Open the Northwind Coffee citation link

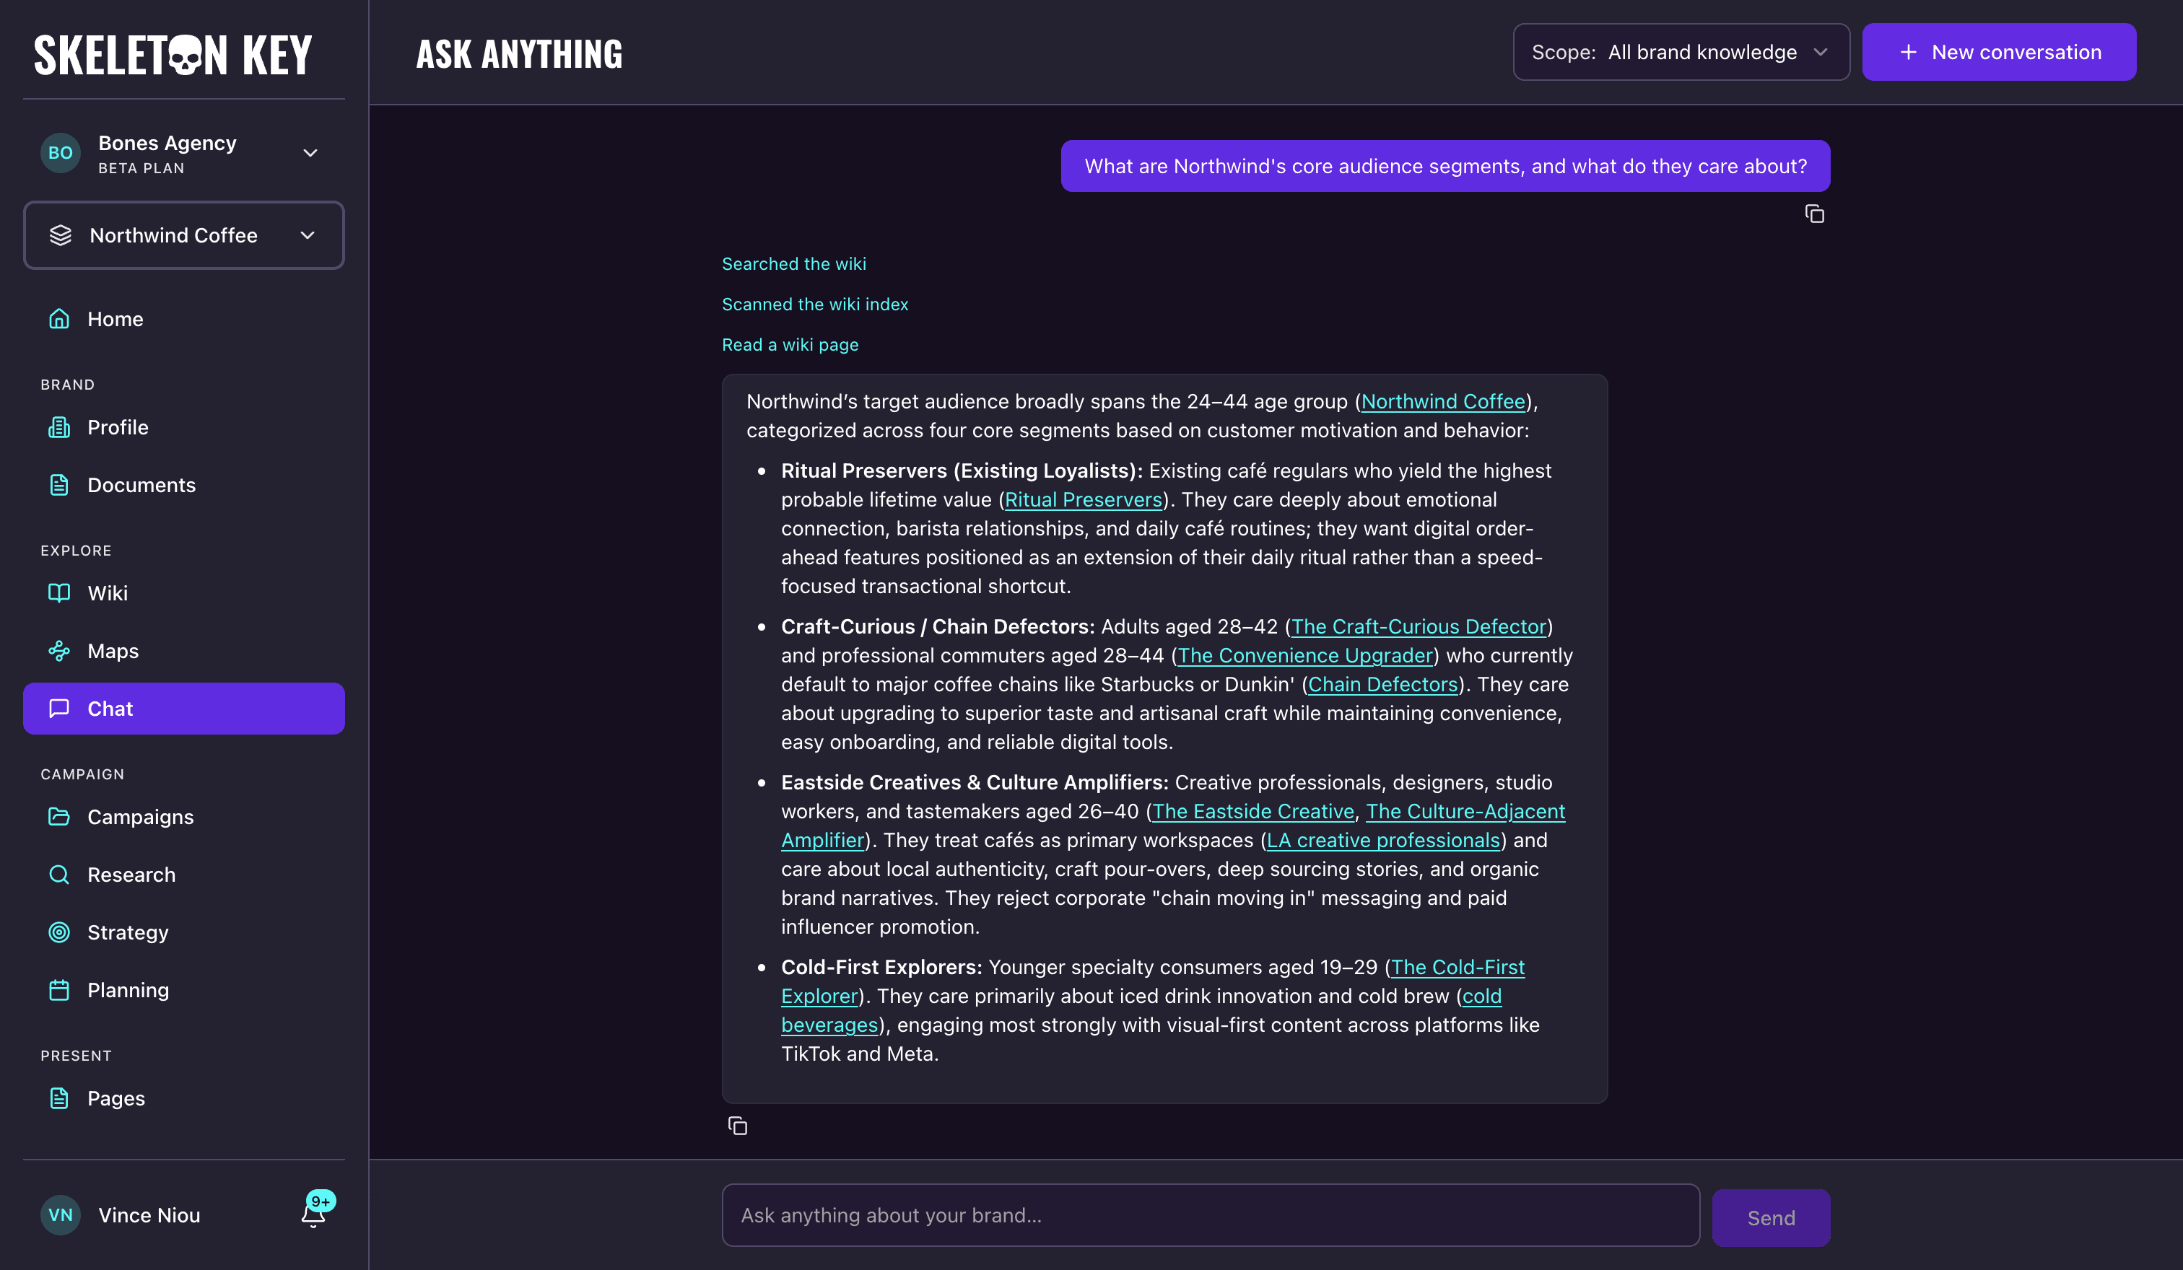(1442, 402)
